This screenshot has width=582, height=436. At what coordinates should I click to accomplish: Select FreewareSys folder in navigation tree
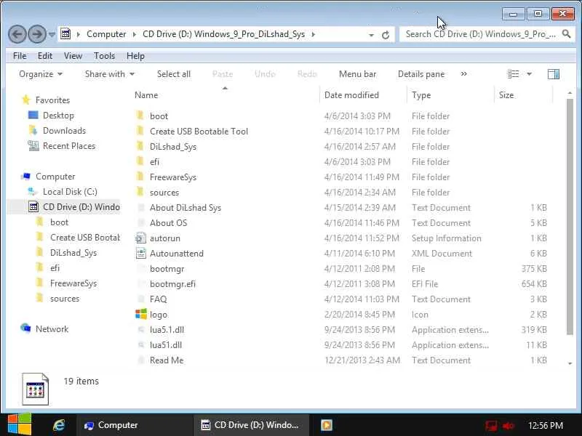[66, 283]
